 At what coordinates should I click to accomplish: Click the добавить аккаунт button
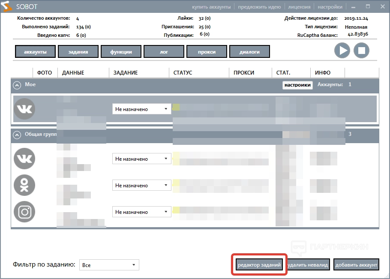[x=356, y=265]
